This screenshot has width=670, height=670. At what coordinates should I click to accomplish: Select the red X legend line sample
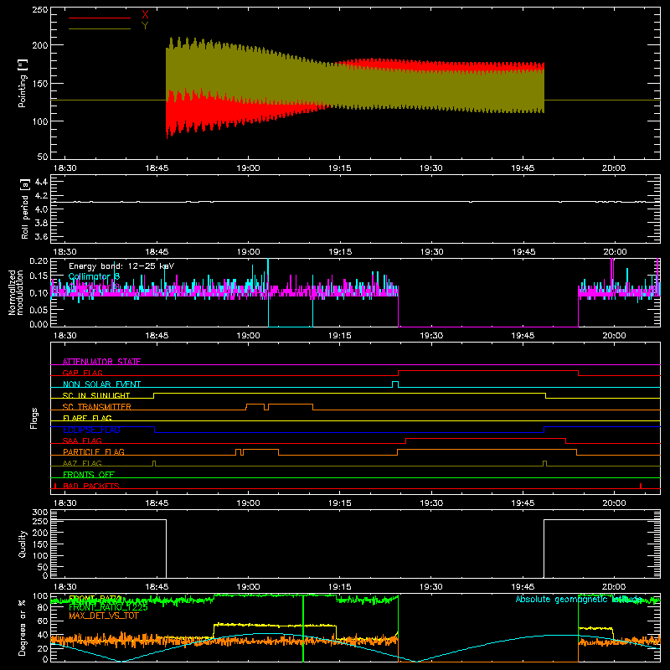100,18
